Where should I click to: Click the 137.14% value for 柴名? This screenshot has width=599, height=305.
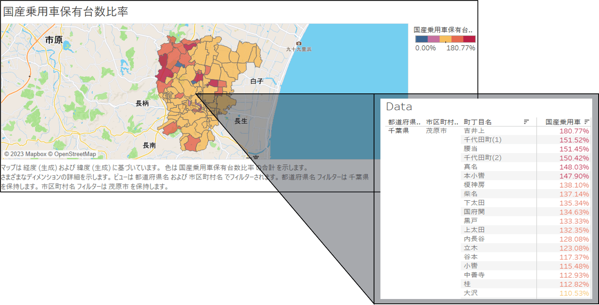574,194
